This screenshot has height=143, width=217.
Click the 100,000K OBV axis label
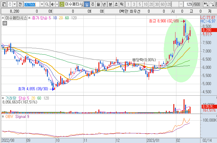click(x=209, y=120)
